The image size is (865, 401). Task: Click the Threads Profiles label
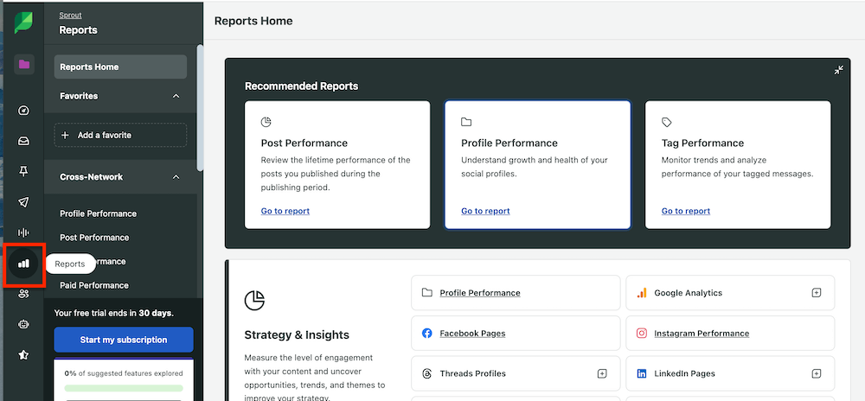tap(473, 373)
